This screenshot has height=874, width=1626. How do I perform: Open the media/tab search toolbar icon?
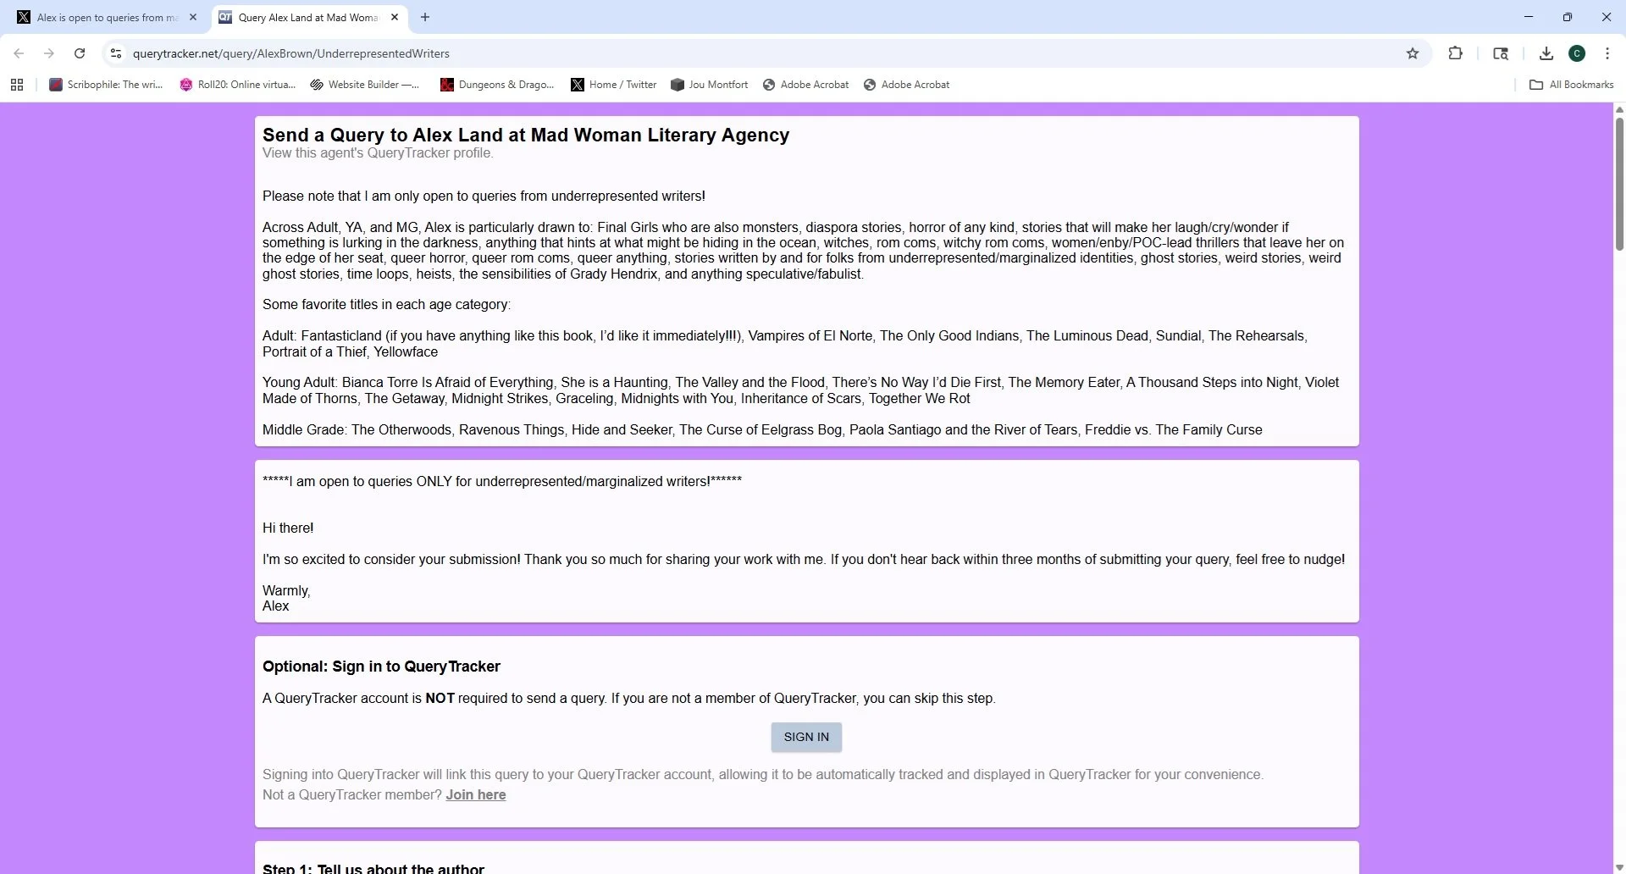tap(1501, 53)
